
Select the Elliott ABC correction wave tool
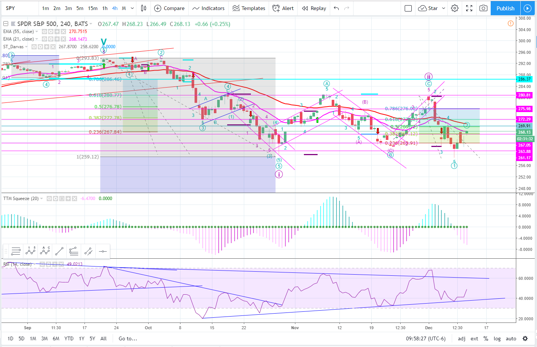[x=45, y=251]
